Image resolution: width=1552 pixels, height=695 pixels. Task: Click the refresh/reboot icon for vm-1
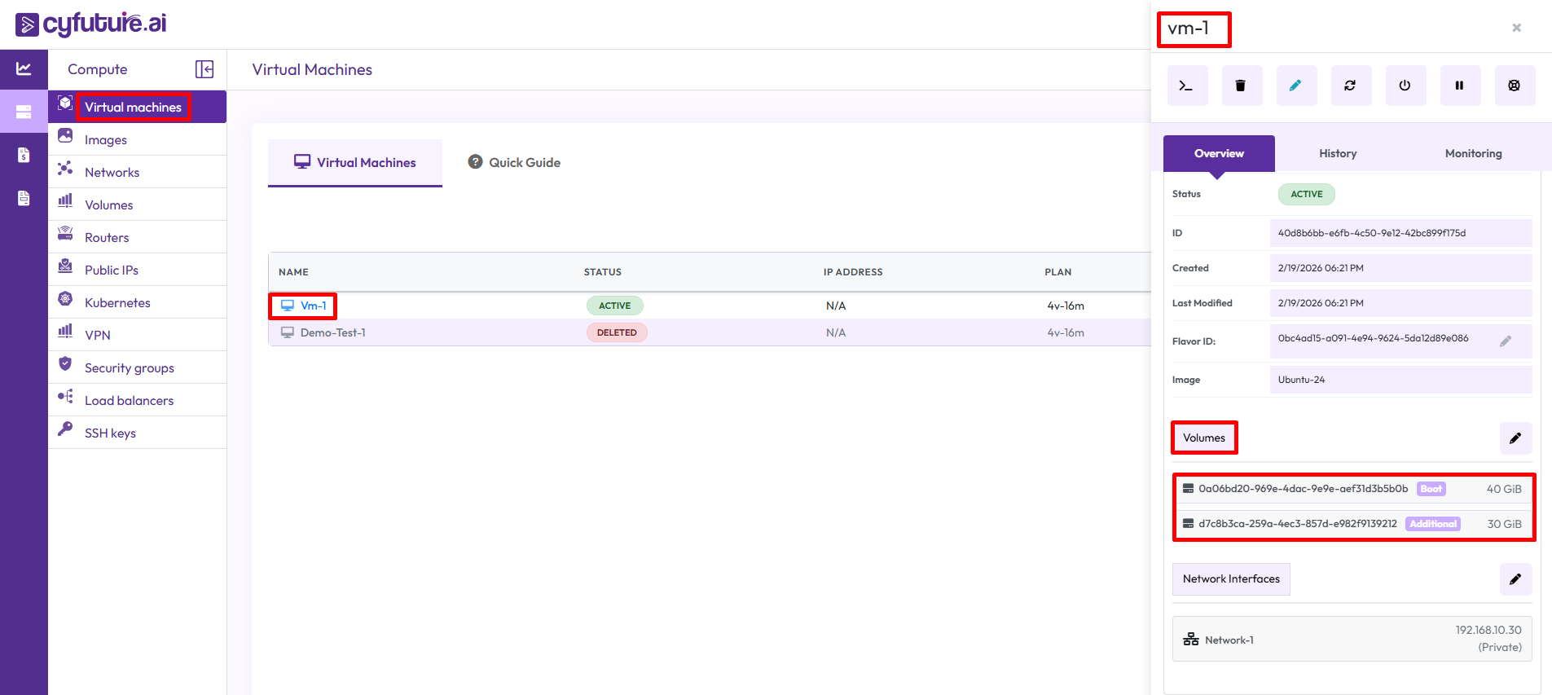click(x=1350, y=86)
